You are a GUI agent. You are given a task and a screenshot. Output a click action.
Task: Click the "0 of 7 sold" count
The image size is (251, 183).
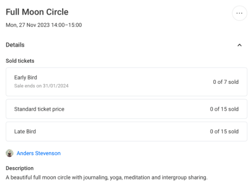(x=226, y=82)
